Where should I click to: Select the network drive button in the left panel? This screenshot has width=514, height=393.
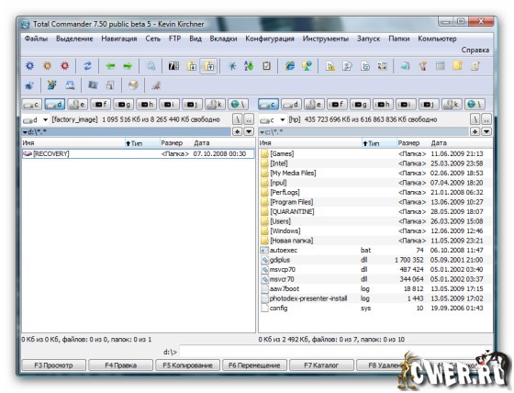tap(238, 105)
